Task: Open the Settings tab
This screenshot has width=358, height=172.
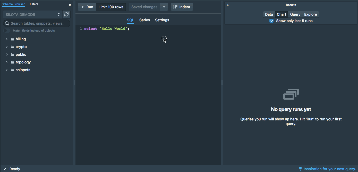Action: 162,20
